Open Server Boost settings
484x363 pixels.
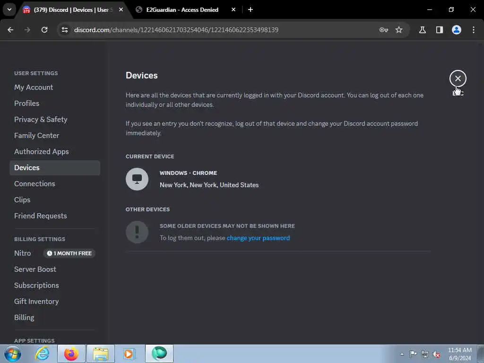55,269
